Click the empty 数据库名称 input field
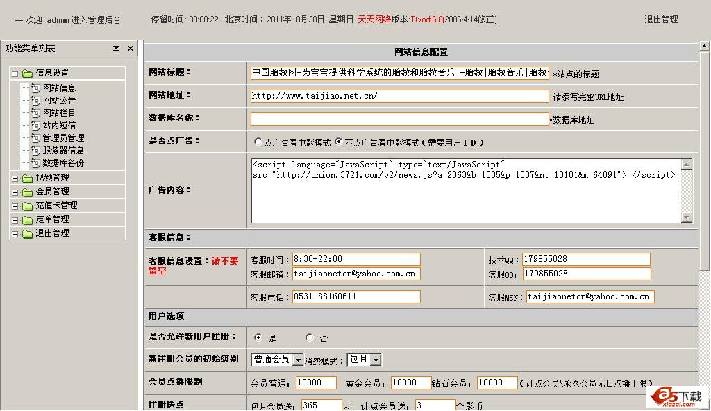This screenshot has width=711, height=411. click(x=399, y=119)
